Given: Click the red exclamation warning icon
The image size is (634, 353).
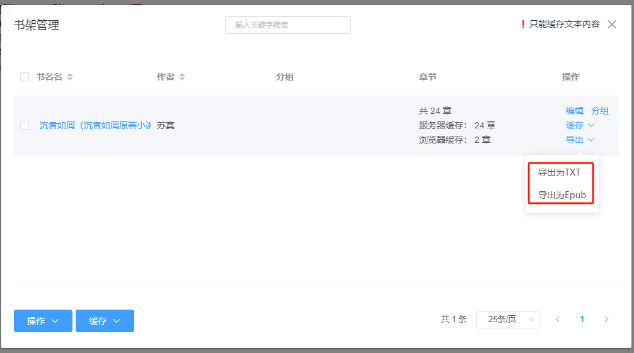Looking at the screenshot, I should (x=522, y=25).
